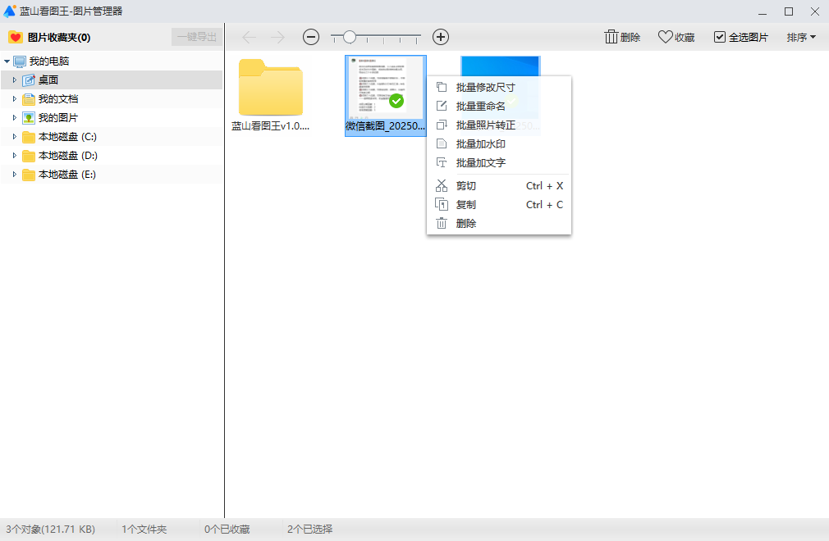Click the trash can delete toolbar icon
The height and width of the screenshot is (541, 829).
pos(611,37)
